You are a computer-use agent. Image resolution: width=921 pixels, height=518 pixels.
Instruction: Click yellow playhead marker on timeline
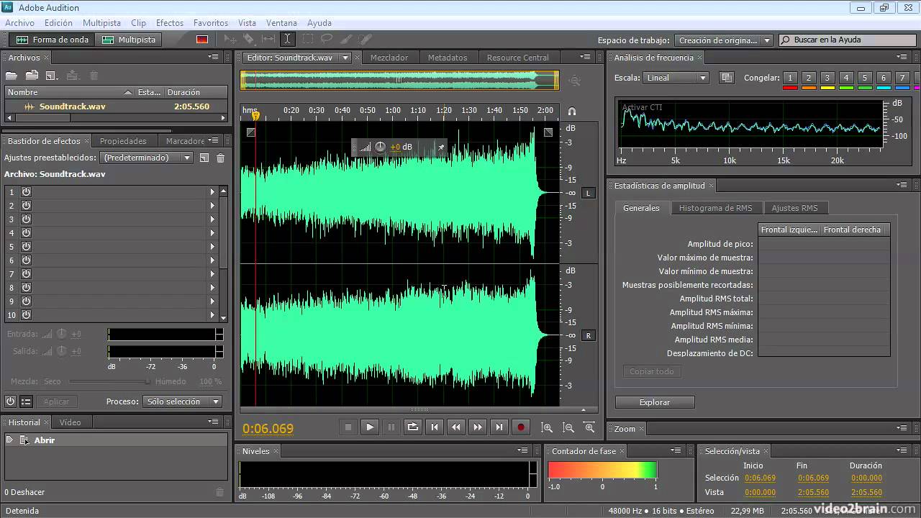[x=255, y=115]
